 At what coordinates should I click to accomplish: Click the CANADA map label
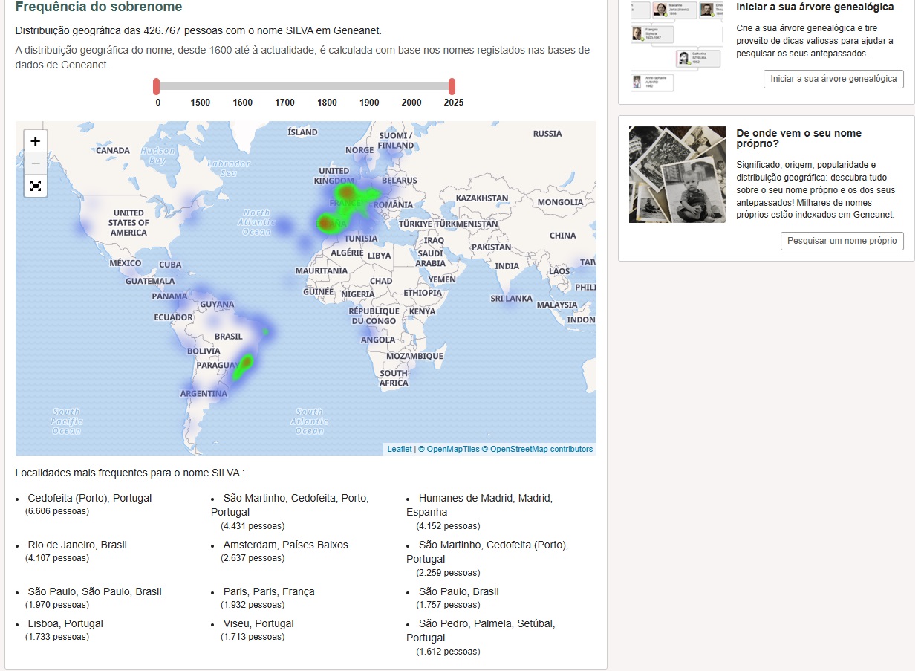click(113, 151)
